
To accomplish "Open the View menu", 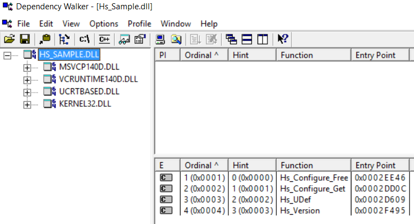I will (71, 24).
